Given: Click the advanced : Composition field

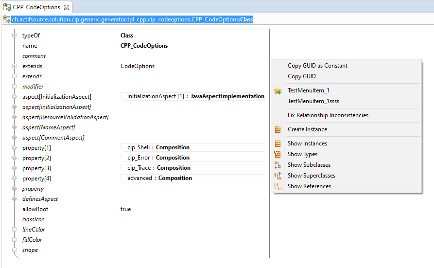Looking at the screenshot, I should (x=192, y=178).
